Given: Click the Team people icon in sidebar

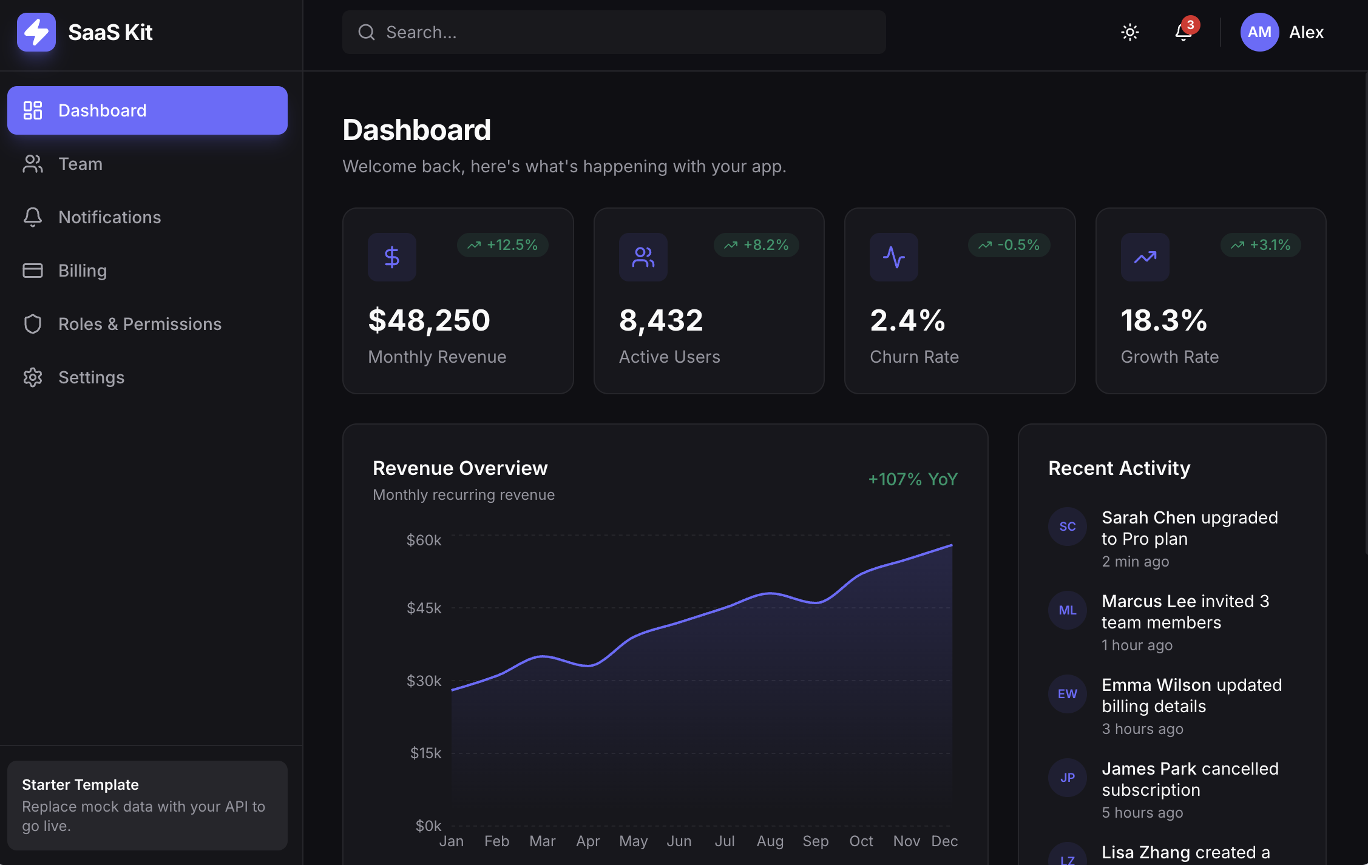Looking at the screenshot, I should tap(33, 164).
